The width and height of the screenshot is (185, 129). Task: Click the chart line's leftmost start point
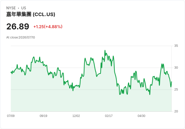pyautogui.click(x=11, y=73)
